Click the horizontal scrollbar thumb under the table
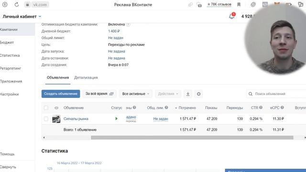Image resolution: width=306 pixels, height=172 pixels. (x=192, y=138)
